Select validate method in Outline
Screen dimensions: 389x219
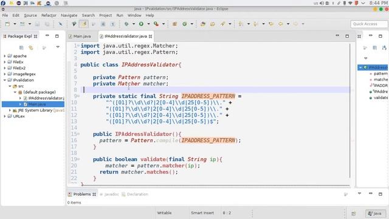(379, 97)
